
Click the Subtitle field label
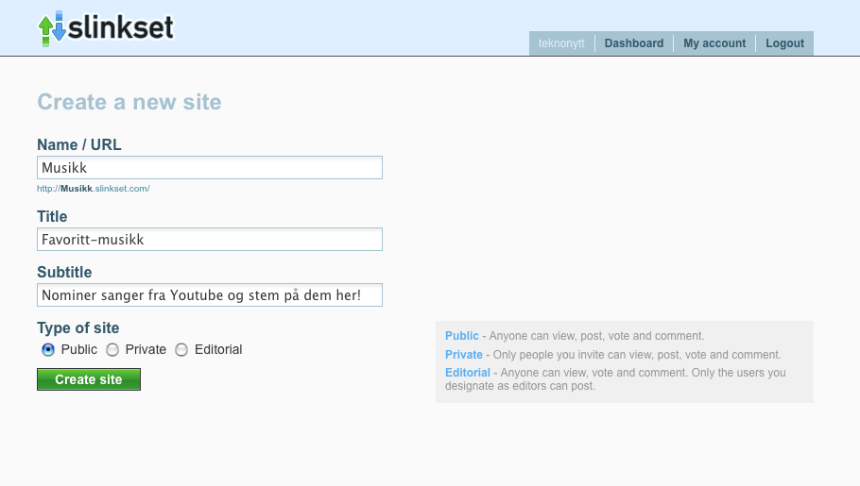(64, 273)
